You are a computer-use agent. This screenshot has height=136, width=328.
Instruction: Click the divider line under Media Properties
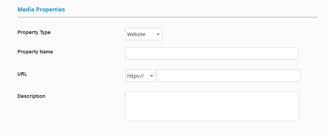point(167,17)
